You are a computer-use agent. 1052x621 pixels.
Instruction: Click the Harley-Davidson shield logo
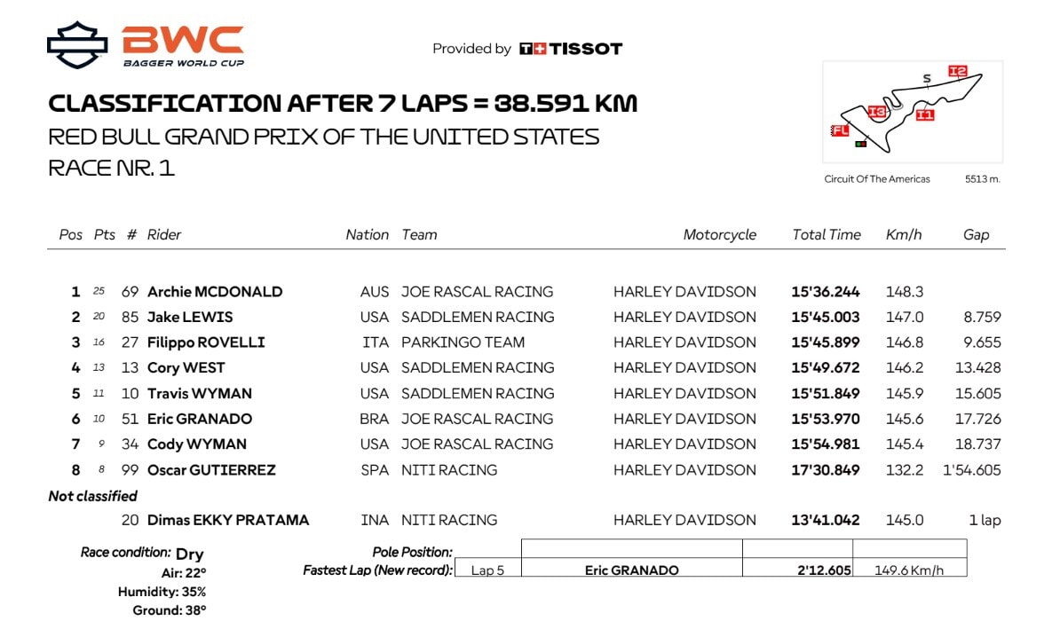77,45
